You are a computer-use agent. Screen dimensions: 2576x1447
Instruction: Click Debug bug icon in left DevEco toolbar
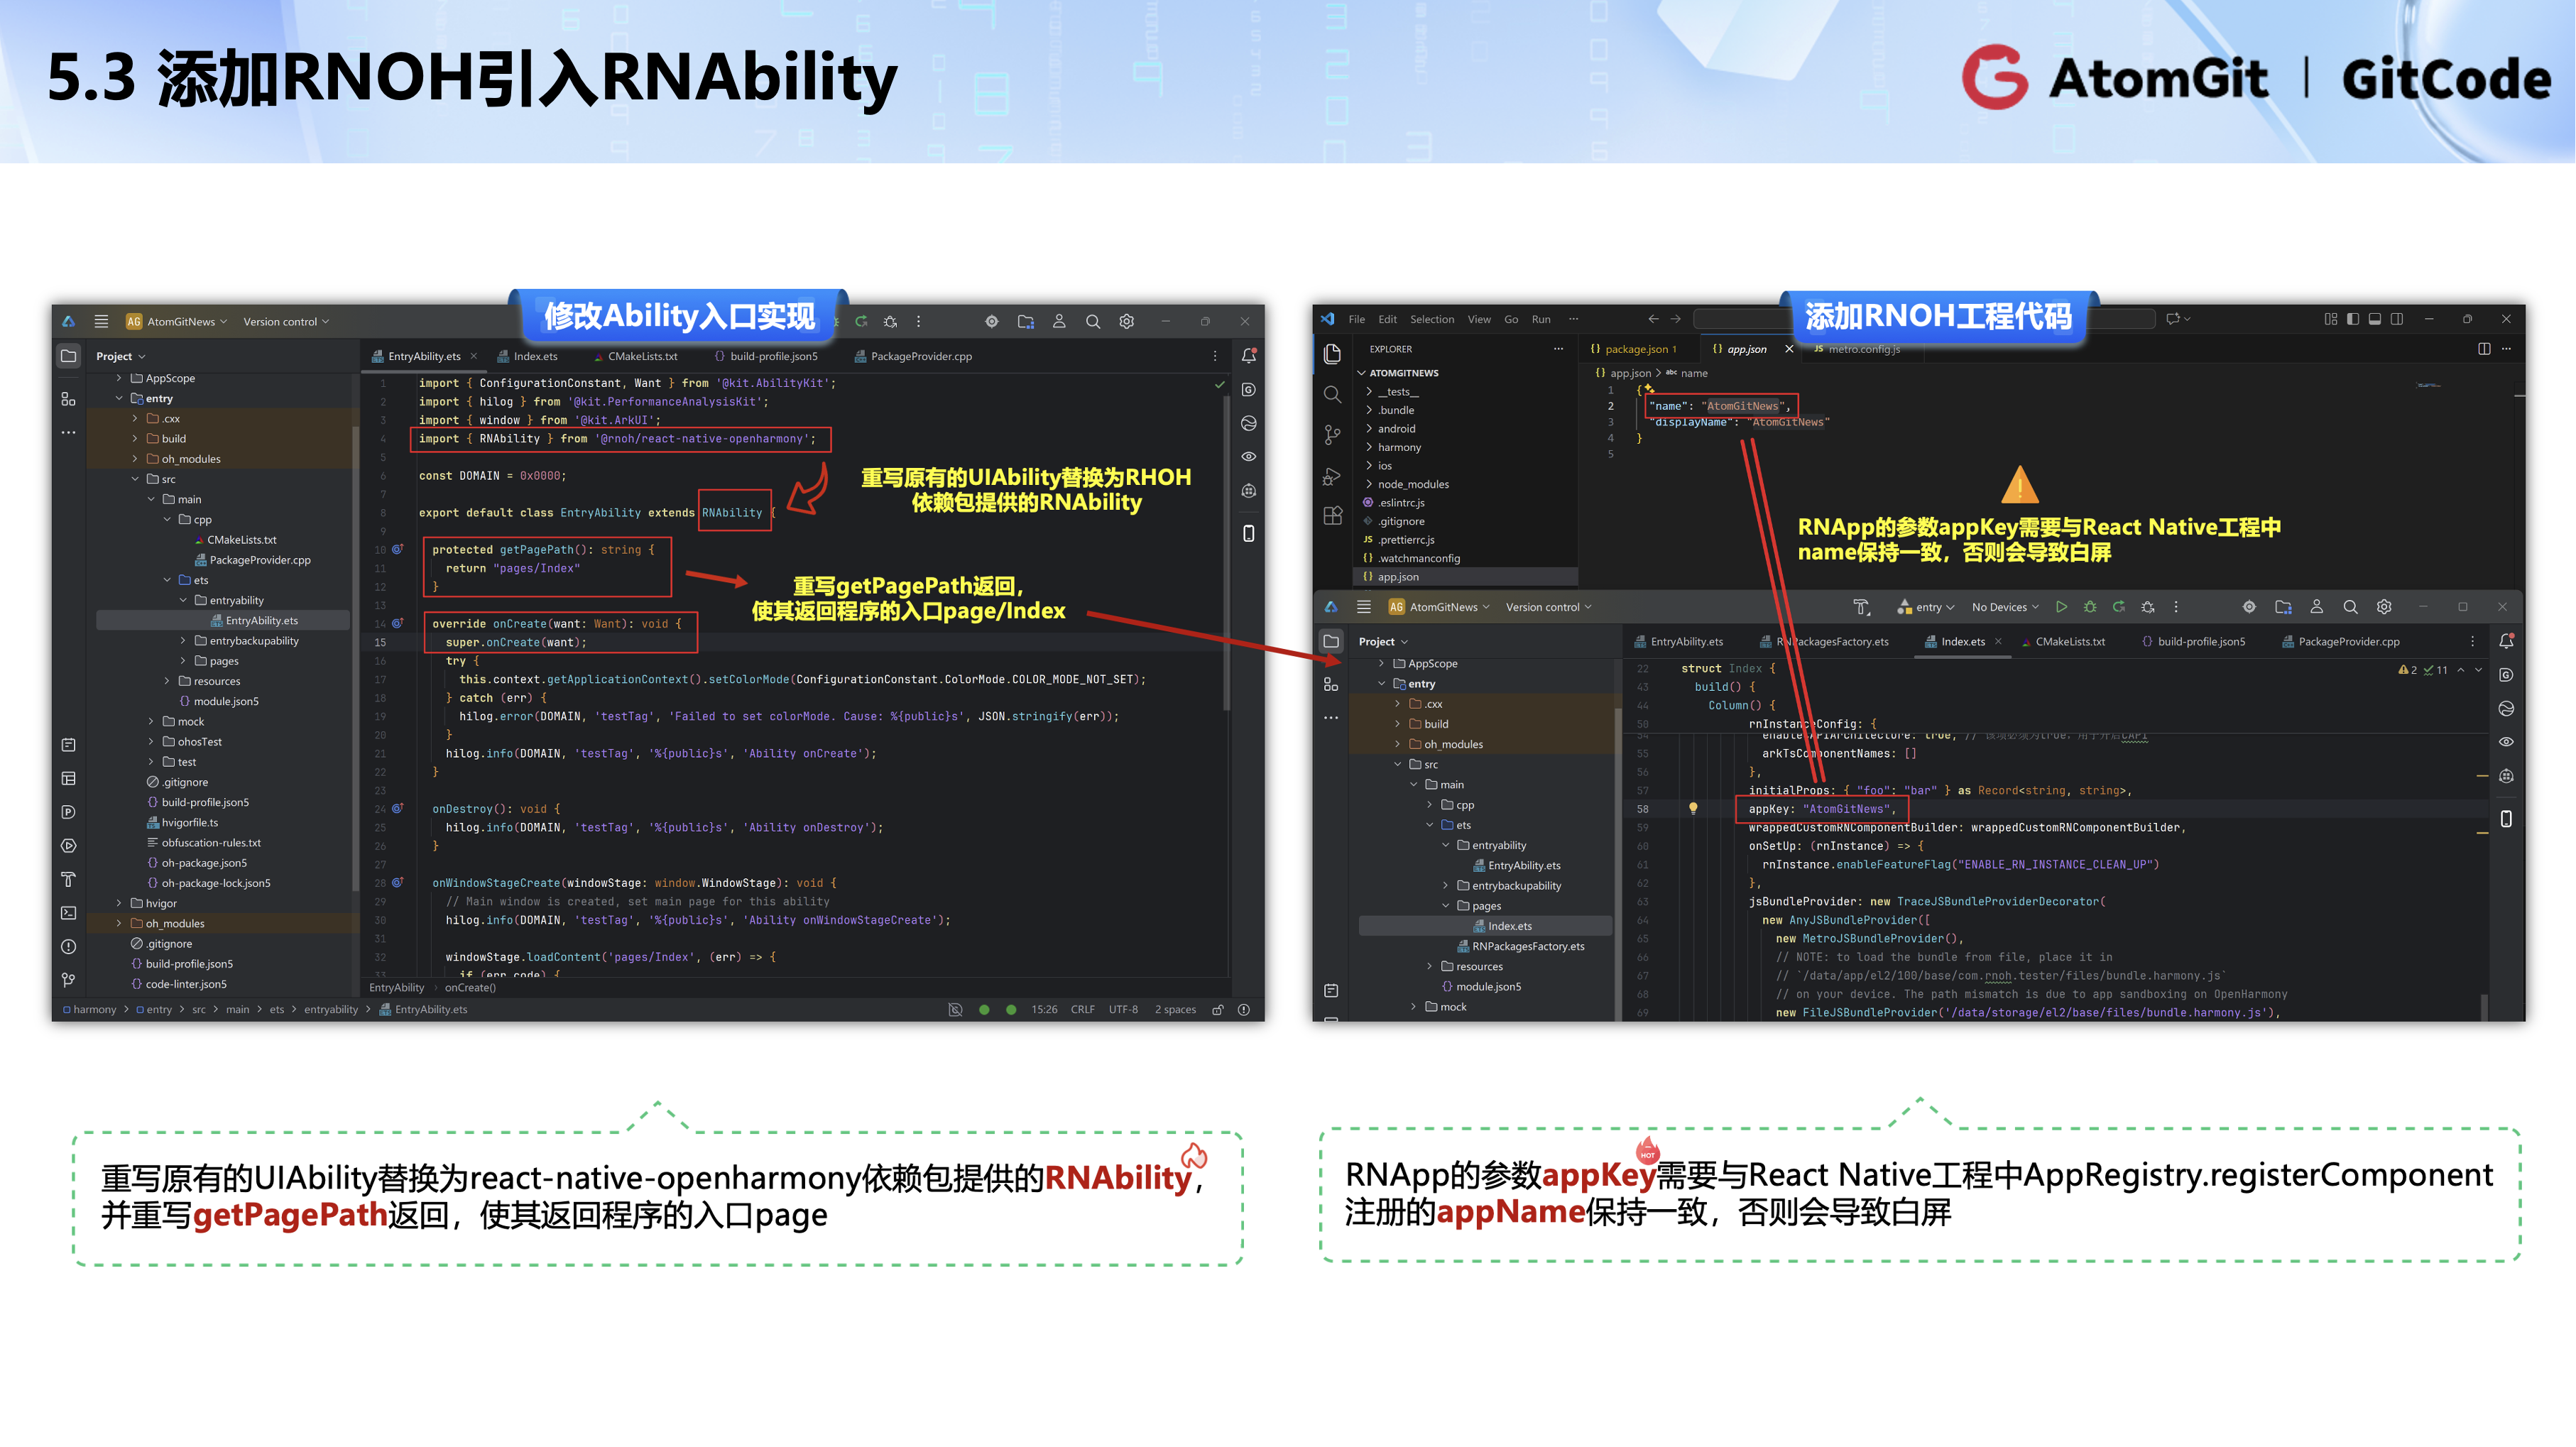890,321
